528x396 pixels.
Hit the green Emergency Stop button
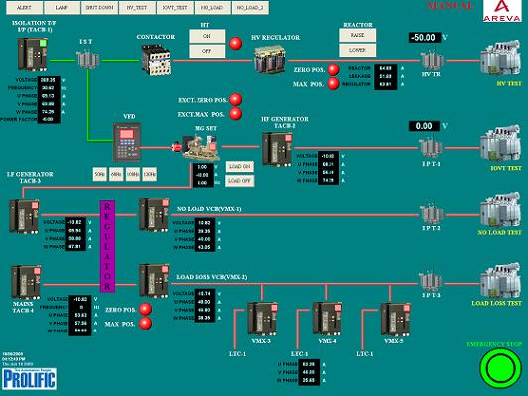click(501, 368)
